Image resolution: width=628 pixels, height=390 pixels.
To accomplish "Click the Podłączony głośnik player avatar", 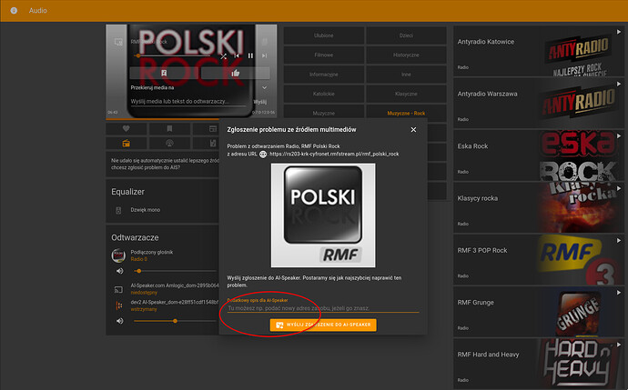I will tap(118, 255).
